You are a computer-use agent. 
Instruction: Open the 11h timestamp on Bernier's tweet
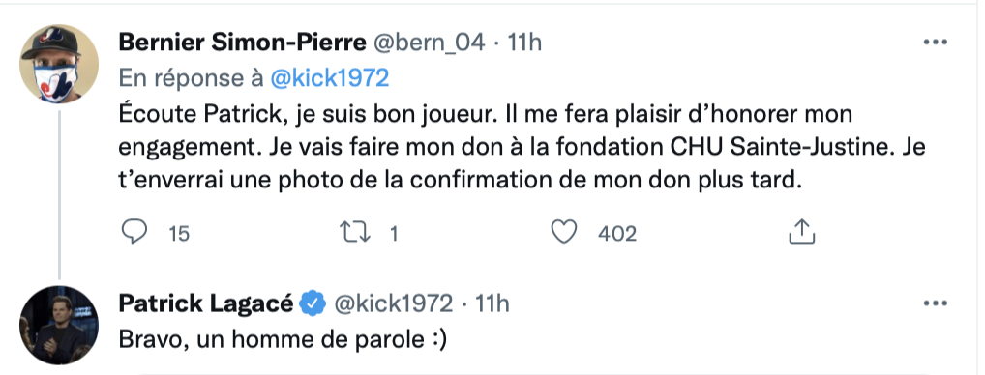524,42
